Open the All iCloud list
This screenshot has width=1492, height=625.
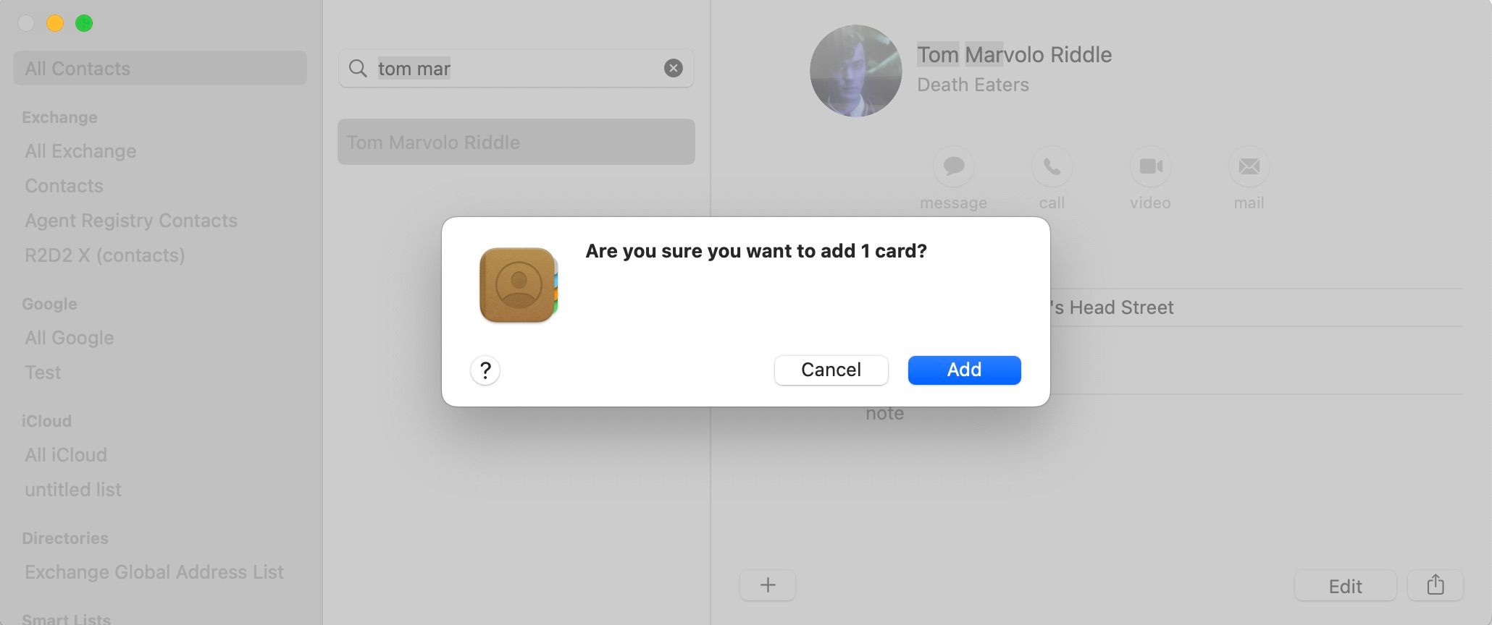click(66, 455)
